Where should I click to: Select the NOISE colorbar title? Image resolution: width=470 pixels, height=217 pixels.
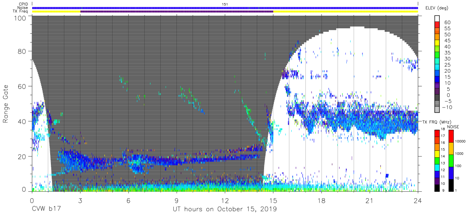453,127
